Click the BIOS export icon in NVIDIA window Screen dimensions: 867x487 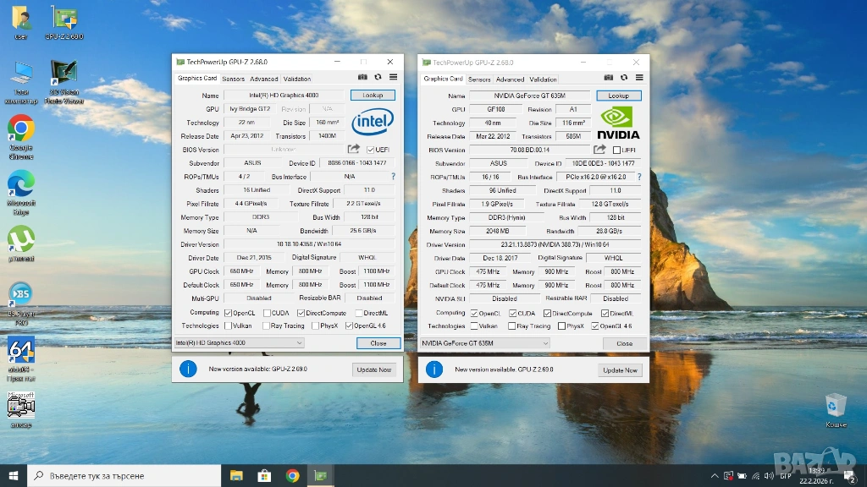click(x=599, y=150)
